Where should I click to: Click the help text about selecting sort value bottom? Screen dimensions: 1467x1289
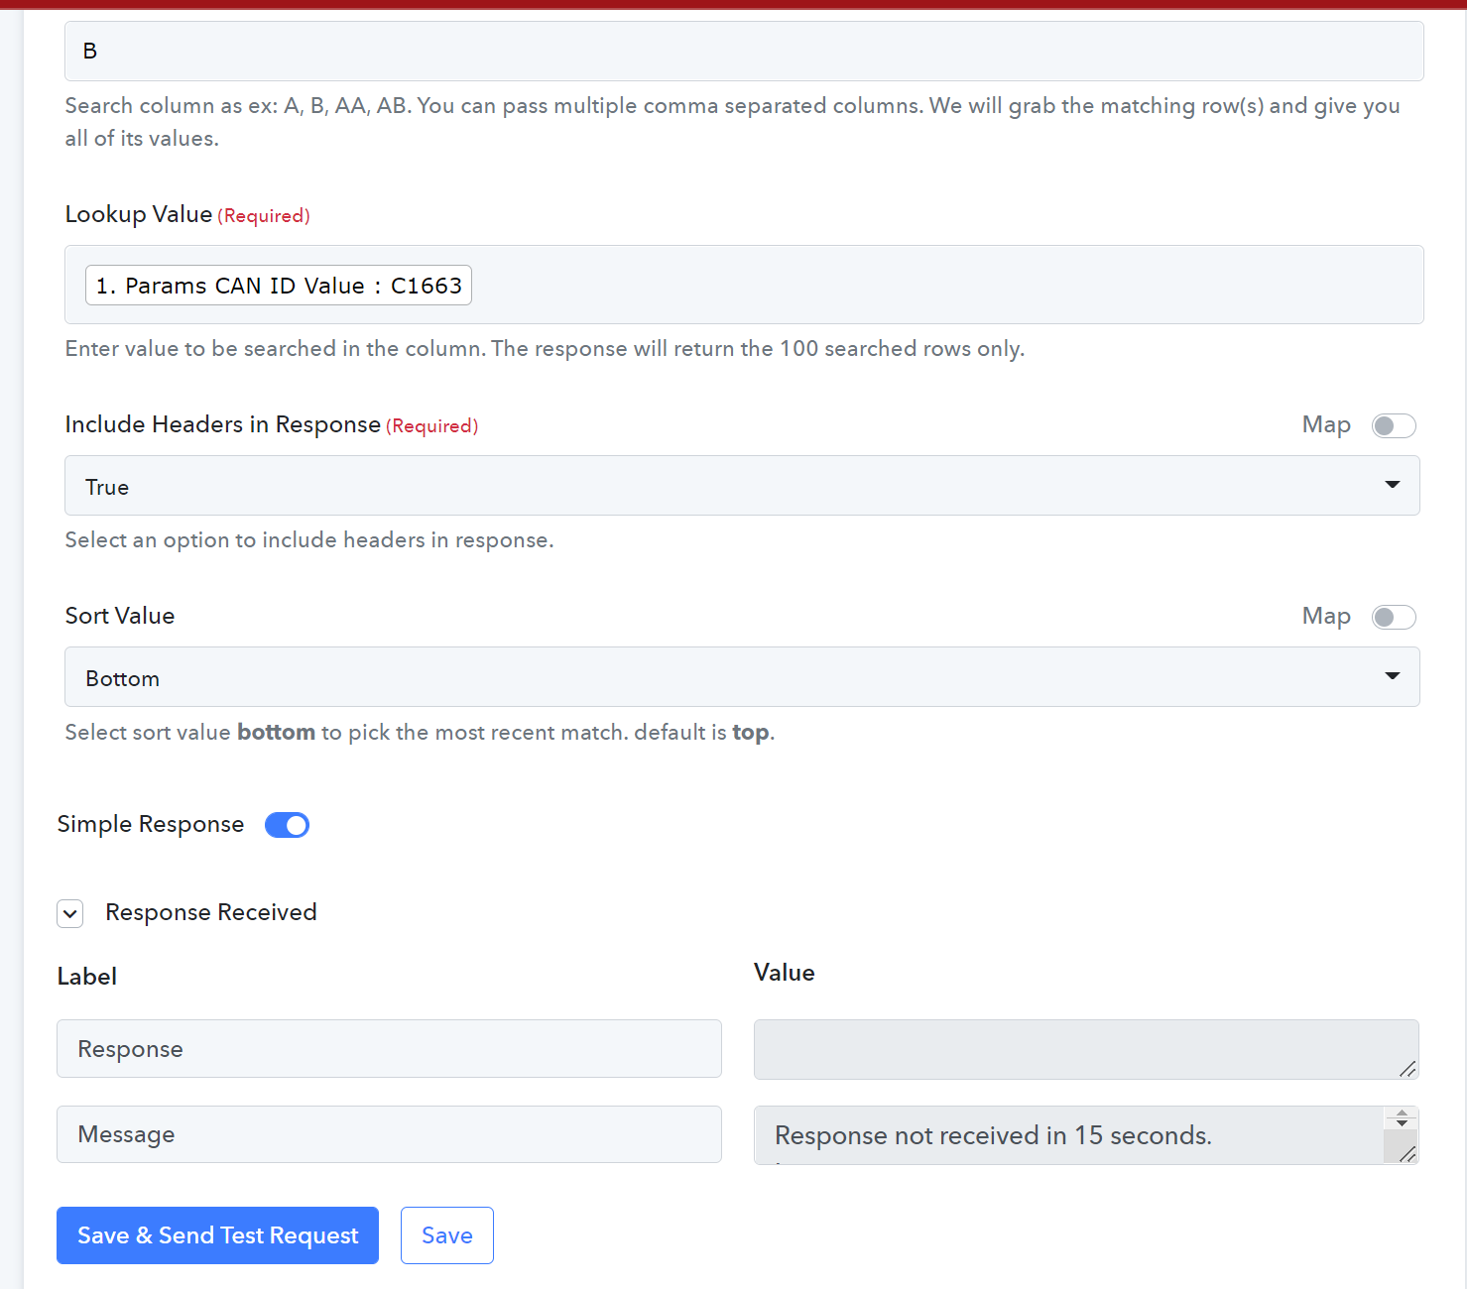(420, 732)
